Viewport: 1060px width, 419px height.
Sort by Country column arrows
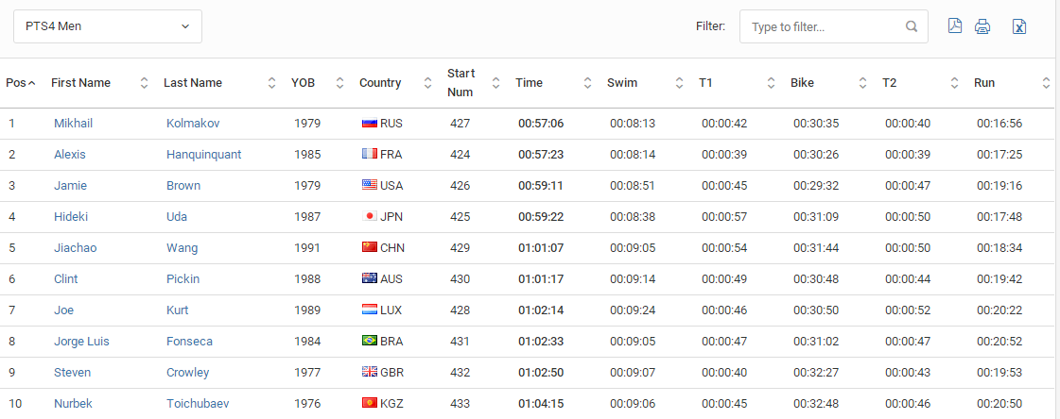(428, 83)
